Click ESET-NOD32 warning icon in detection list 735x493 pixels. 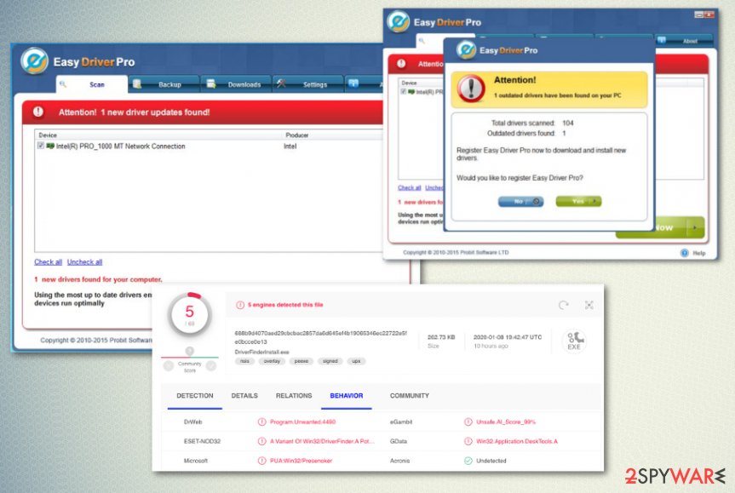(262, 441)
